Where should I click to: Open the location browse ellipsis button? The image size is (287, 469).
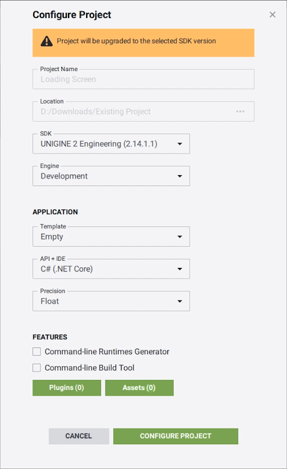pos(240,111)
